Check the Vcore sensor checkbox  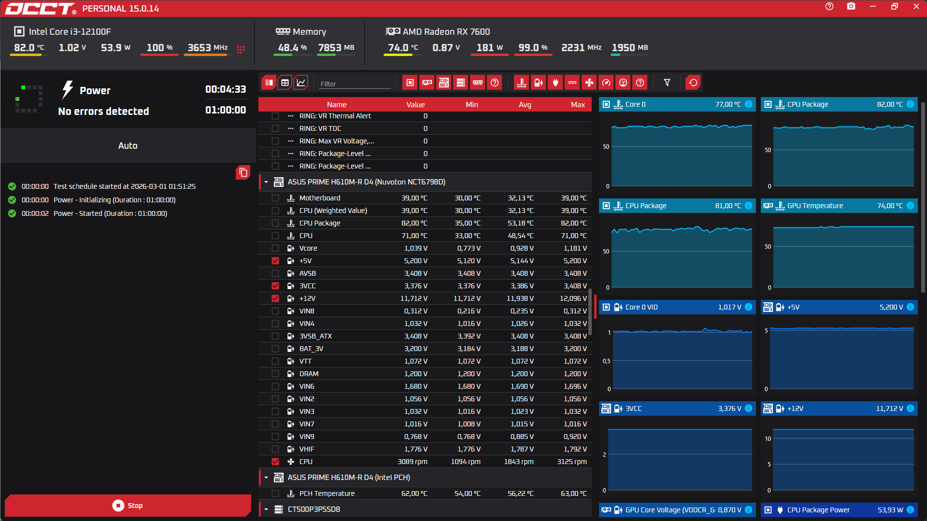pos(275,248)
